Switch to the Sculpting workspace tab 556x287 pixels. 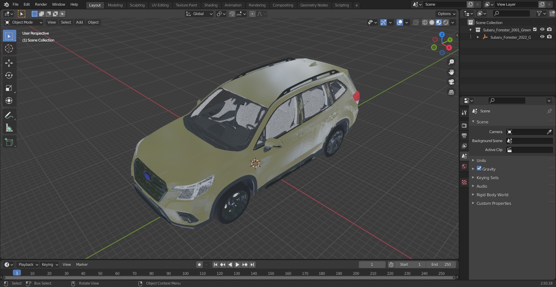[137, 5]
